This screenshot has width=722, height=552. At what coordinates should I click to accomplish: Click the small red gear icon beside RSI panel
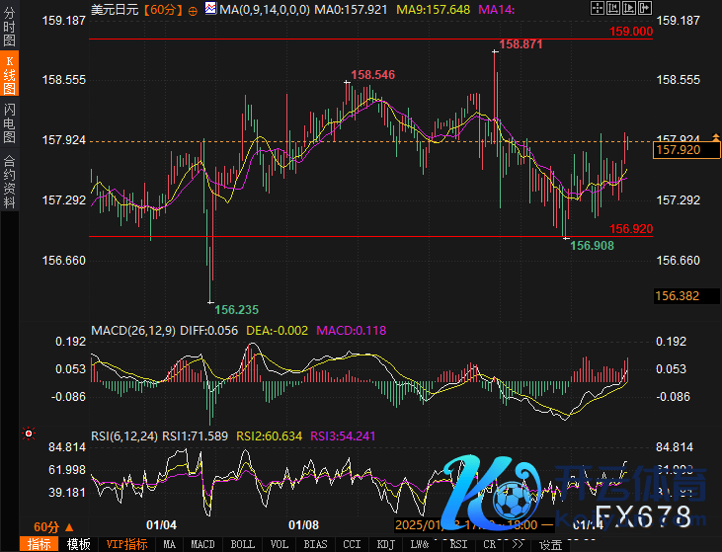coord(27,433)
